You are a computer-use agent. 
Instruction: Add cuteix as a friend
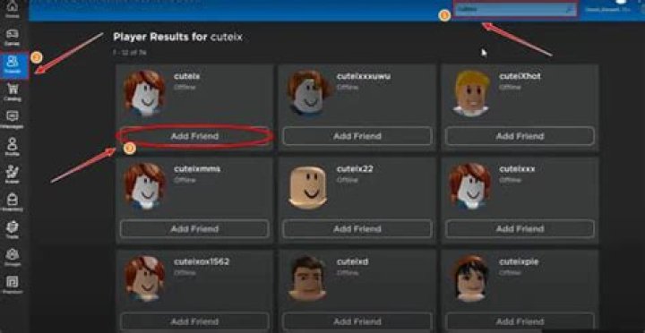(x=194, y=136)
